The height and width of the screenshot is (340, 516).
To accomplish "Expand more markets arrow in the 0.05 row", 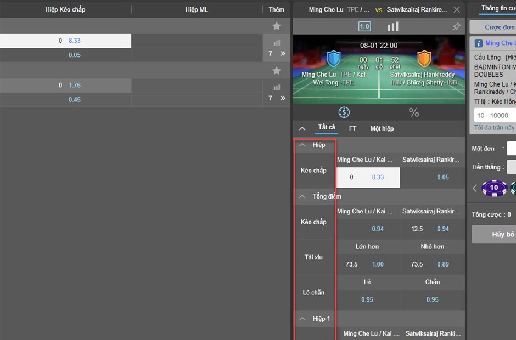I will tap(283, 53).
